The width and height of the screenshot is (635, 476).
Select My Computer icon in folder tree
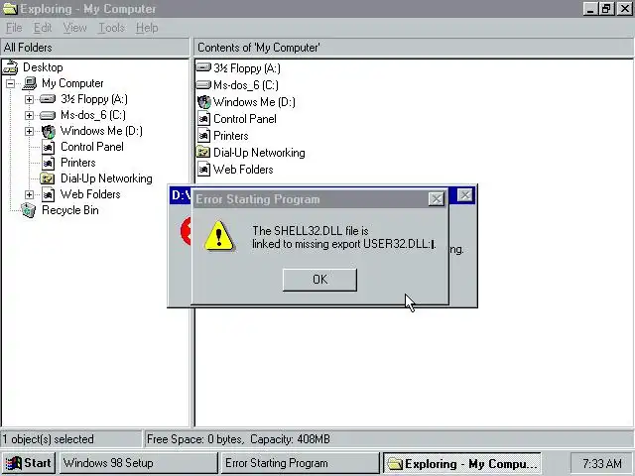[30, 83]
